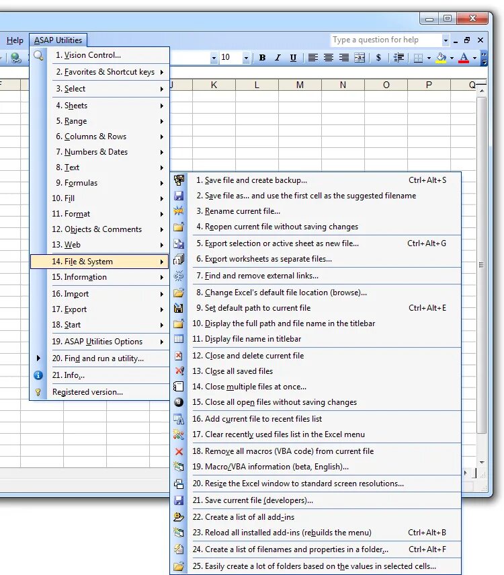Click the Borders icon
The width and height of the screenshot is (504, 575).
pyautogui.click(x=418, y=58)
